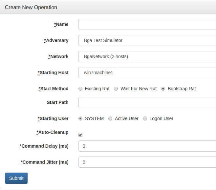216x190 pixels.
Task: Select Active User radio button
Action: click(110, 118)
